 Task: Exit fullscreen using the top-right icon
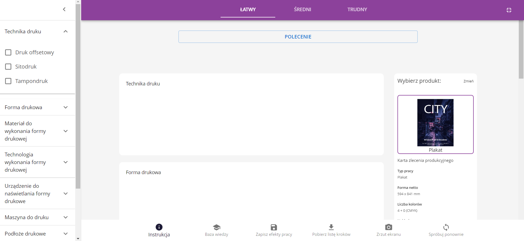click(509, 10)
